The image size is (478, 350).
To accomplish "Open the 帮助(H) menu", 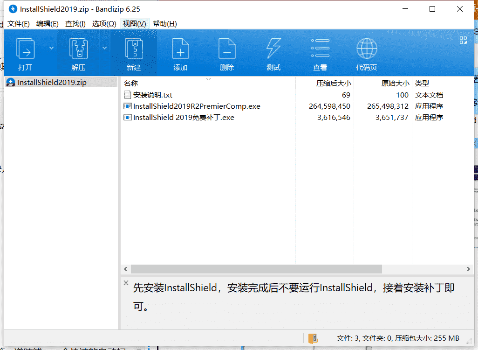I will pos(164,24).
